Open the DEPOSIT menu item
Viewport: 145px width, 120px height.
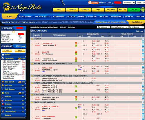click(104, 16)
